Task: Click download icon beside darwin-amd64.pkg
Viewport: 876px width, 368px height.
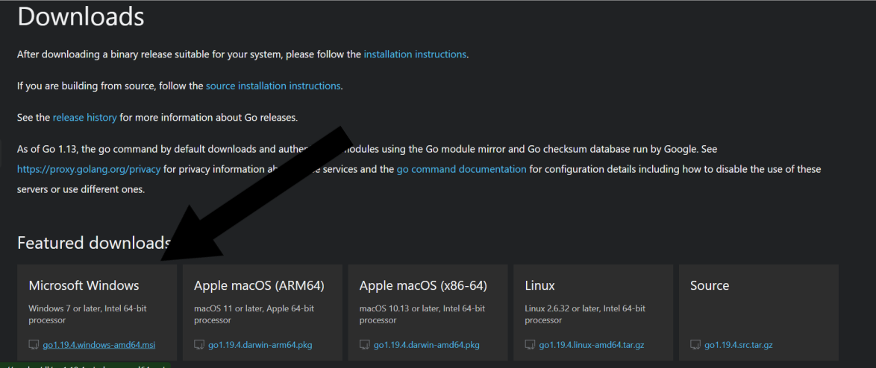Action: coord(364,345)
